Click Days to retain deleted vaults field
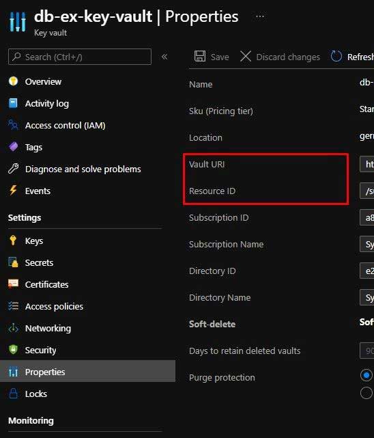 pos(366,351)
